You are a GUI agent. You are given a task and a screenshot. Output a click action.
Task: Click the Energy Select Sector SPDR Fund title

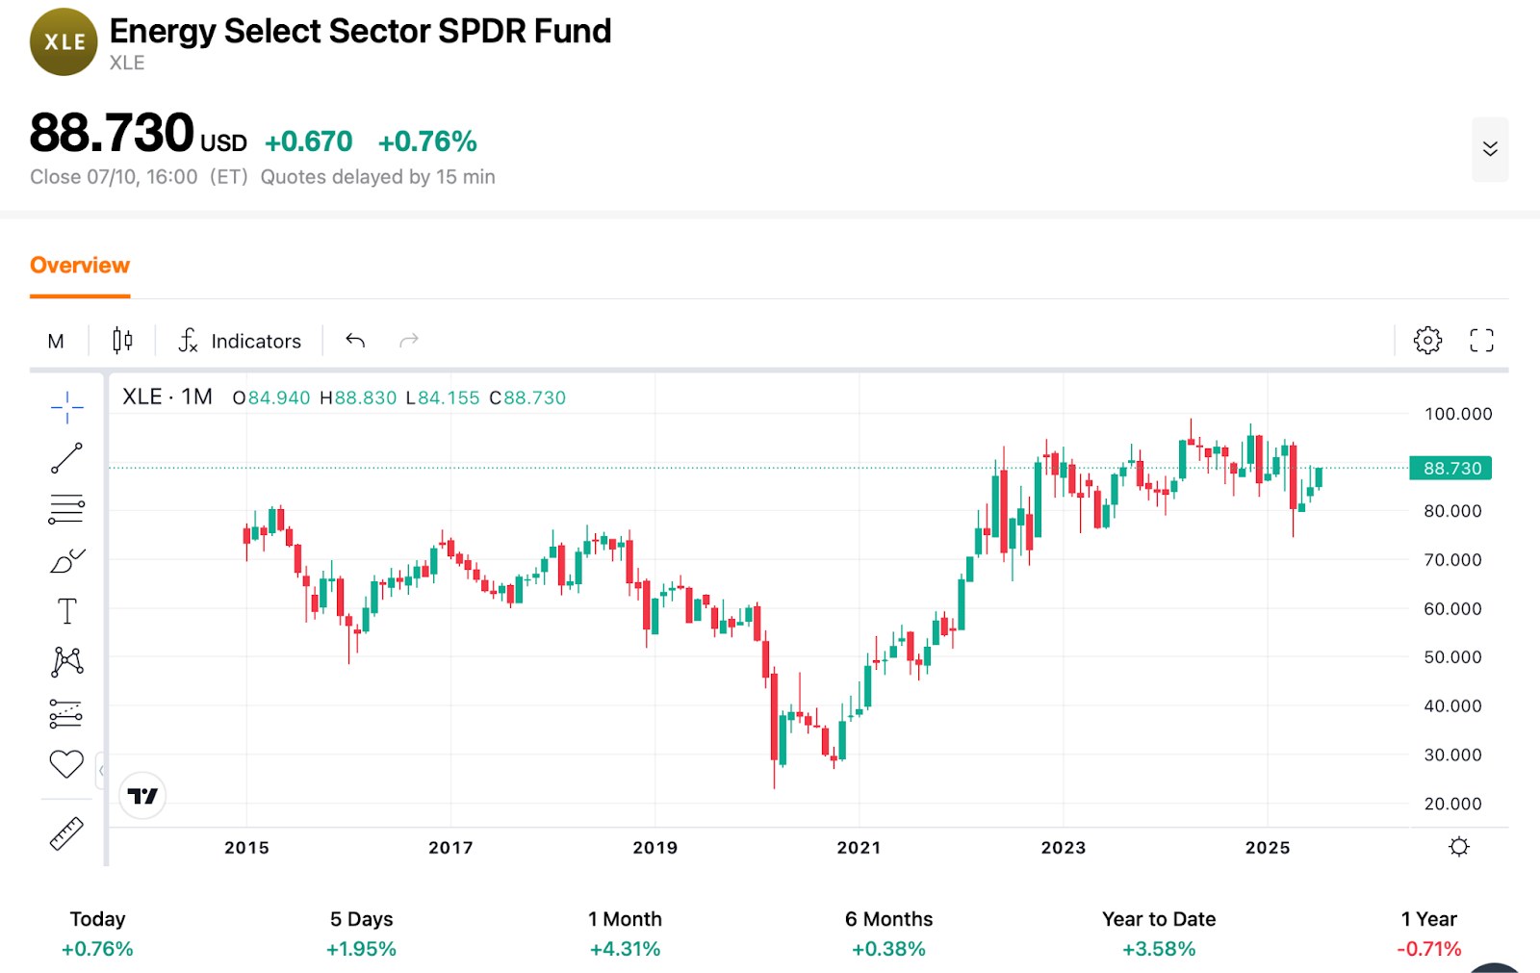coord(360,31)
